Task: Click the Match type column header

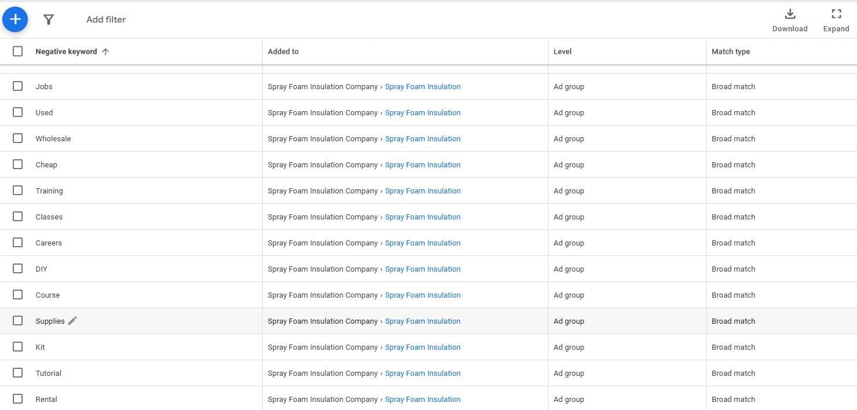Action: click(x=731, y=52)
